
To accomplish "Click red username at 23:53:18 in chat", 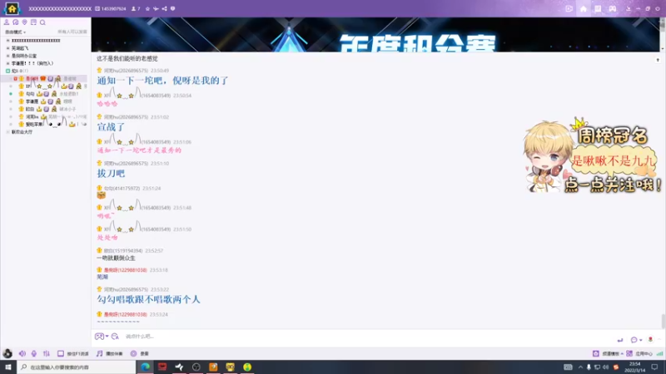I will click(126, 269).
